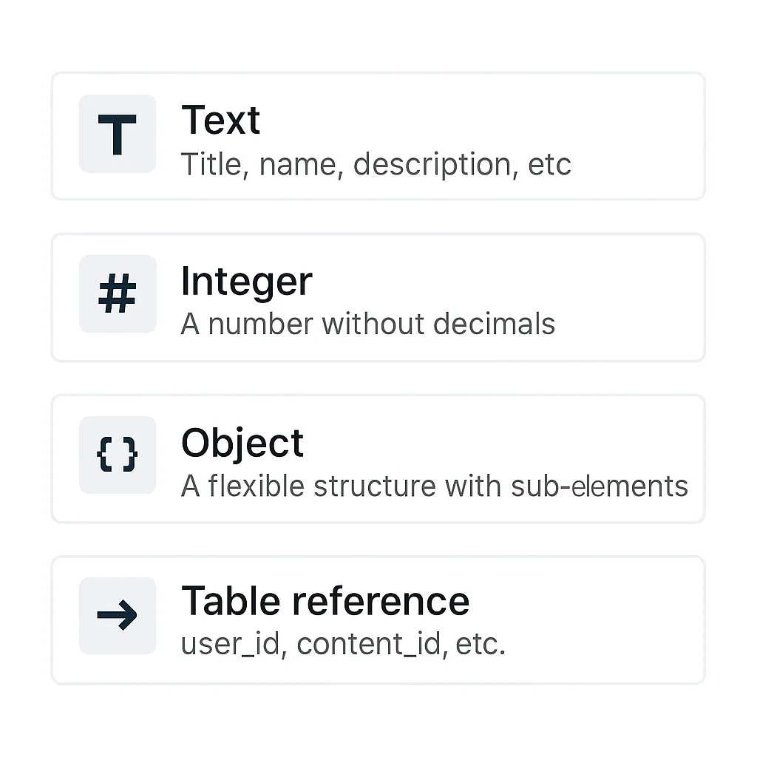The image size is (757, 757).
Task: Select the "Table reference" title
Action: tap(325, 601)
